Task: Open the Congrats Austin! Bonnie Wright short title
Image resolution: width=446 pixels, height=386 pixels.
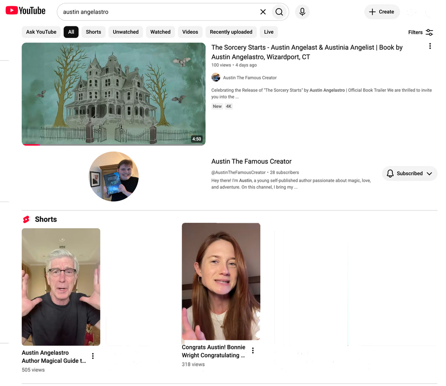Action: tap(214, 351)
